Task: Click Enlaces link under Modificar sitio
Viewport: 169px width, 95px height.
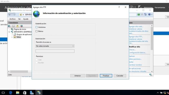Action: pos(132,50)
